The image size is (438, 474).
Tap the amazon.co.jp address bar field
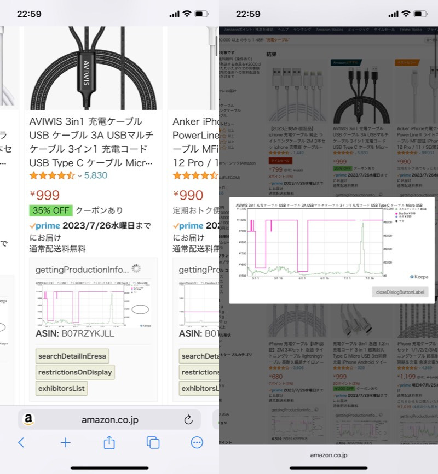(x=109, y=420)
